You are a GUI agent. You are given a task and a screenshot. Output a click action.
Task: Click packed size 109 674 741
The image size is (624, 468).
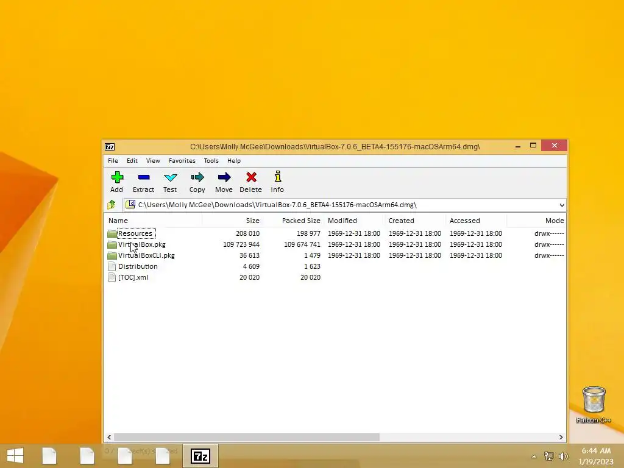302,244
